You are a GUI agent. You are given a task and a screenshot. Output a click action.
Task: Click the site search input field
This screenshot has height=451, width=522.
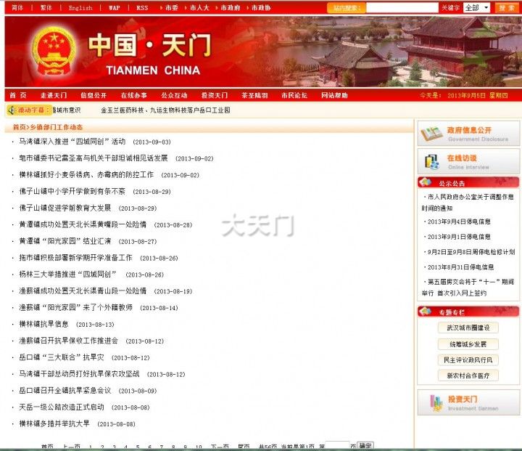(x=402, y=8)
